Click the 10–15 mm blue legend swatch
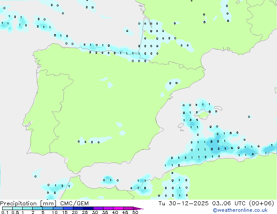 [x=58, y=208]
